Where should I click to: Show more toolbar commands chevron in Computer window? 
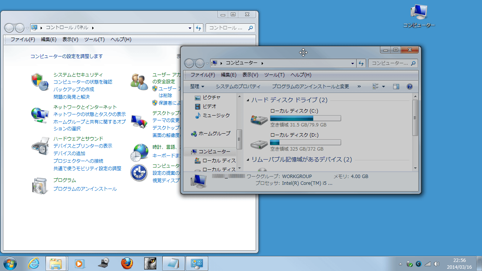click(x=359, y=87)
